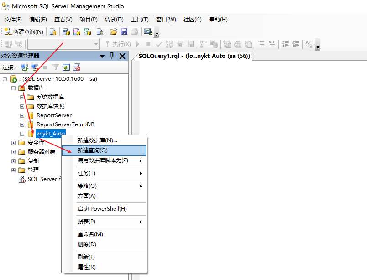This screenshot has height=280, width=367.
Task: Open the Object Explorer window position dropdown arrow
Action: click(x=102, y=56)
